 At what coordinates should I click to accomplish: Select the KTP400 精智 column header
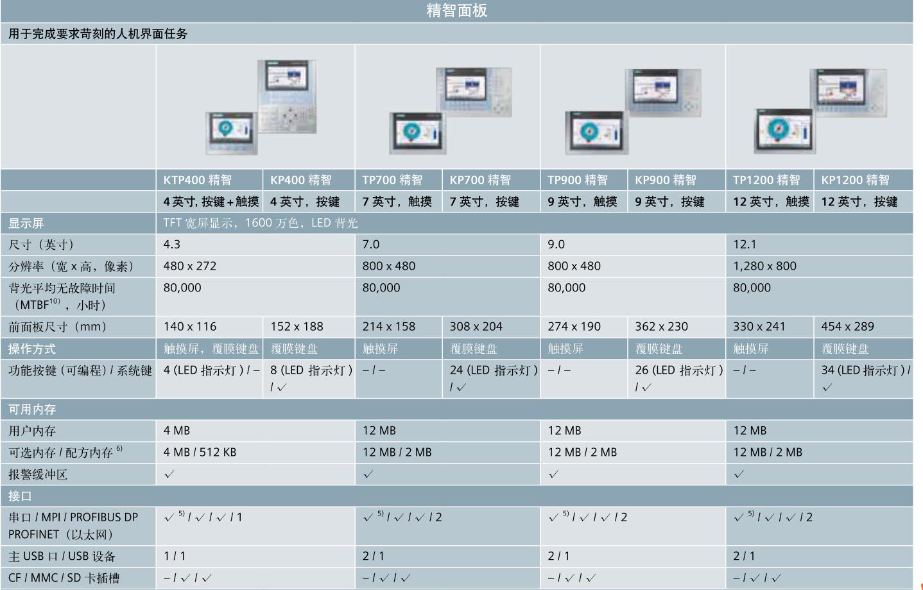pos(198,180)
